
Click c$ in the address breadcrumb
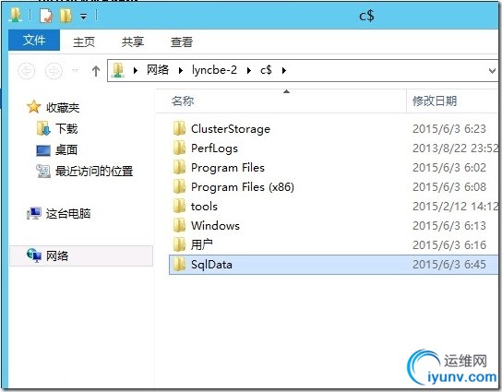(266, 70)
